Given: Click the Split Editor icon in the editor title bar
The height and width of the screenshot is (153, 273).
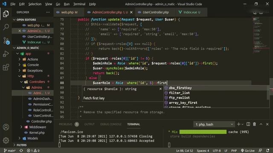Looking at the screenshot, I should point(261,12).
